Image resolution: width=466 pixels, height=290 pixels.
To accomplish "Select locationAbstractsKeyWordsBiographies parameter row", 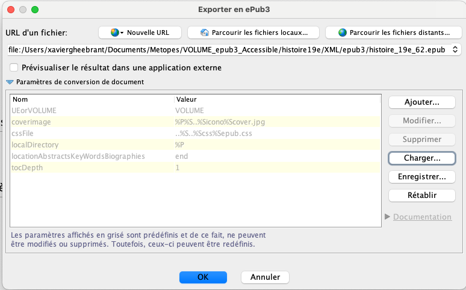I will point(195,156).
